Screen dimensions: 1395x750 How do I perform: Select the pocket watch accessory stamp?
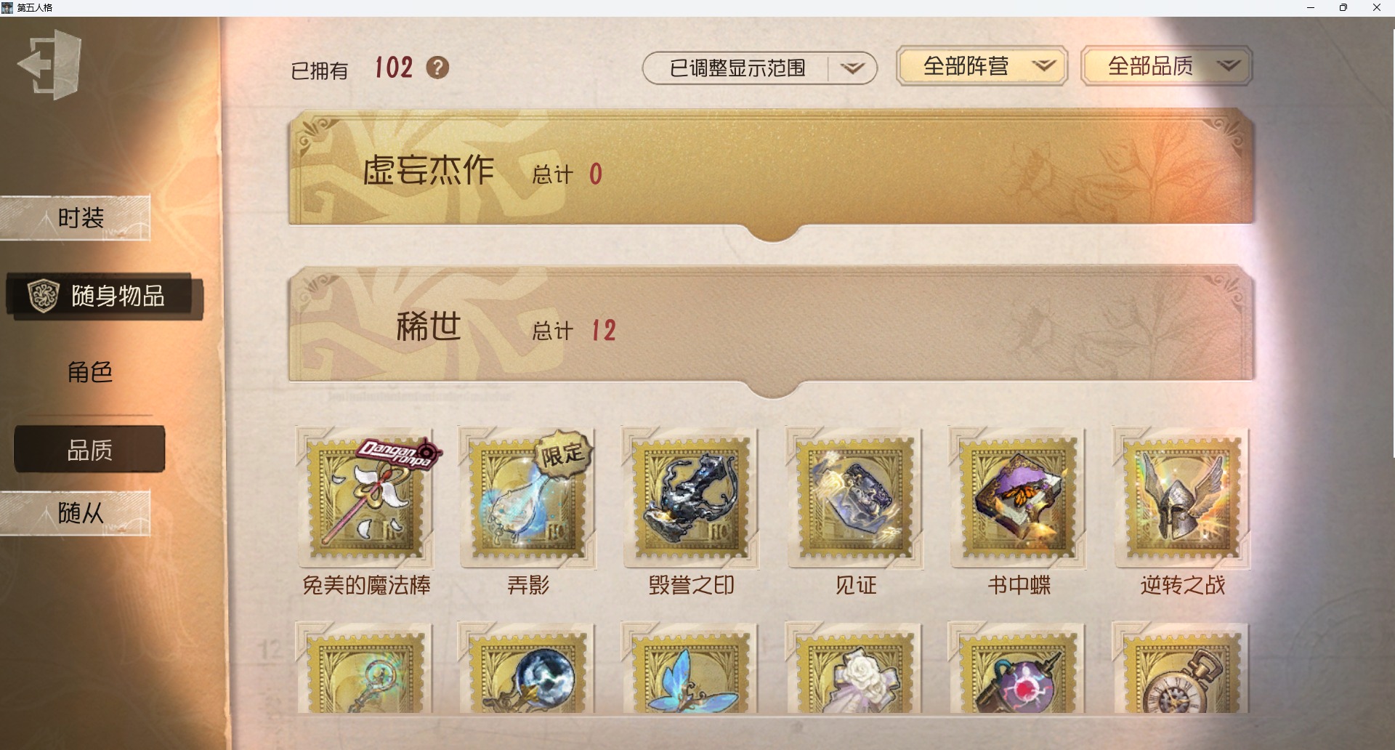[x=1182, y=668]
